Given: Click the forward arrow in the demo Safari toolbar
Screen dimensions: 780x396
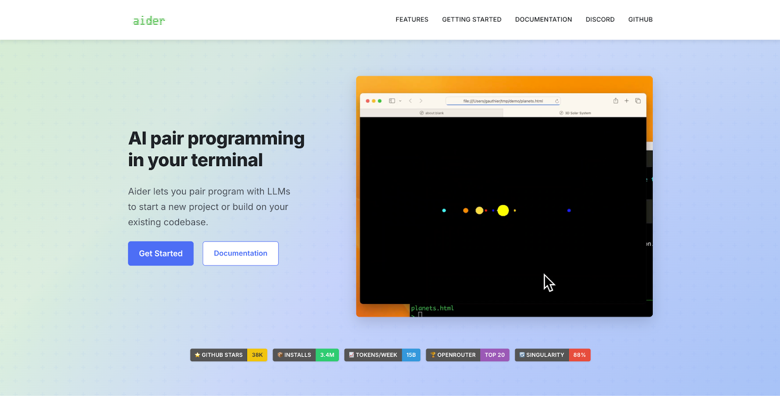Looking at the screenshot, I should click(x=421, y=101).
